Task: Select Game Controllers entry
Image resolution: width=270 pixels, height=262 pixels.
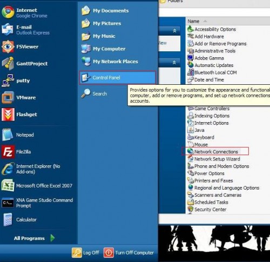Action: point(208,109)
